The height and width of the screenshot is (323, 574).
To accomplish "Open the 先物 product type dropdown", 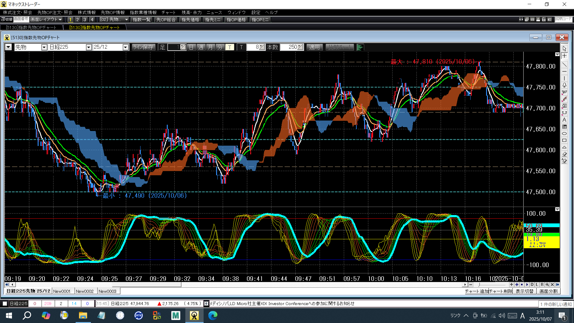I will 44,47.
